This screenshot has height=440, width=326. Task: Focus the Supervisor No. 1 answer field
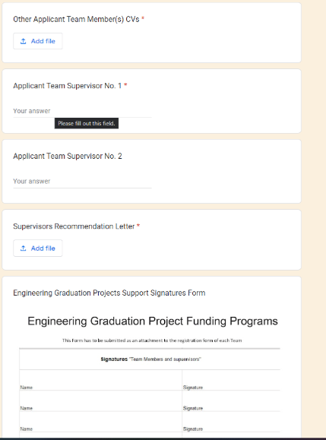[x=82, y=111]
